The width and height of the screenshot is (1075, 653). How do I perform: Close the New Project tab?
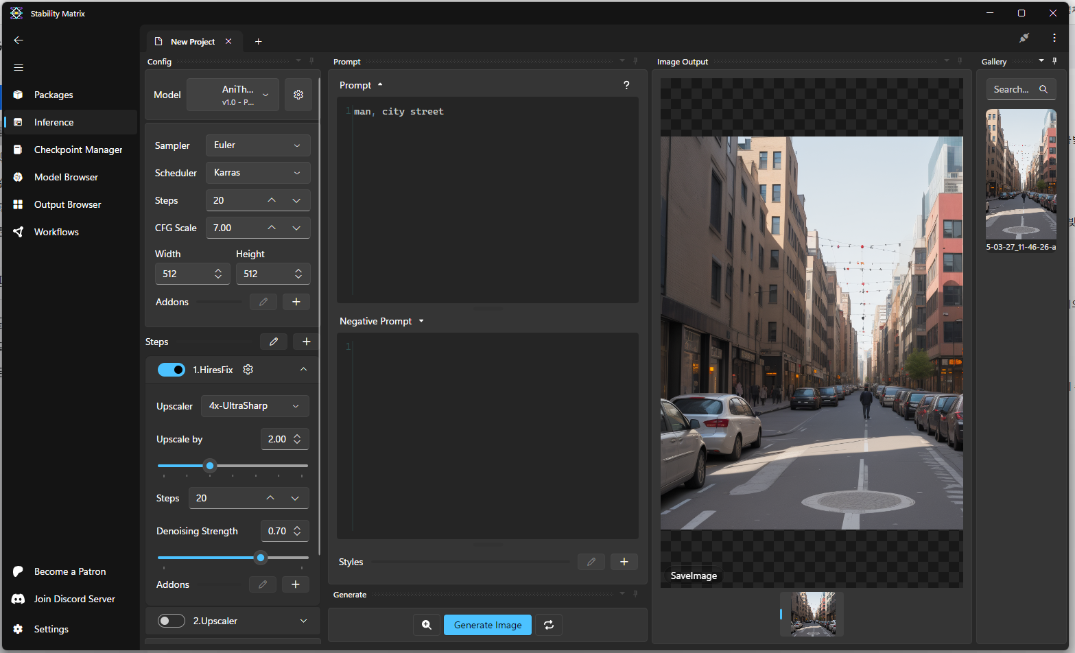pyautogui.click(x=228, y=42)
